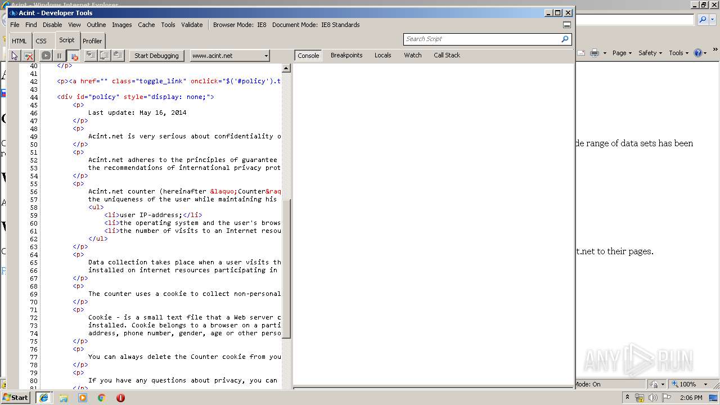
Task: Open the www.acint.net script file dropdown
Action: point(229,56)
